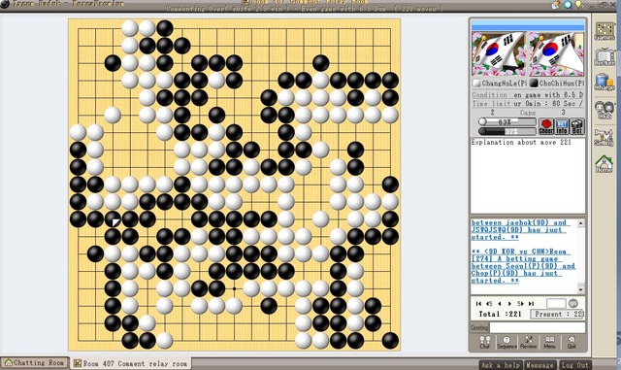This screenshot has width=621, height=370.
Task: Click the red Cheer button
Action: (x=546, y=126)
